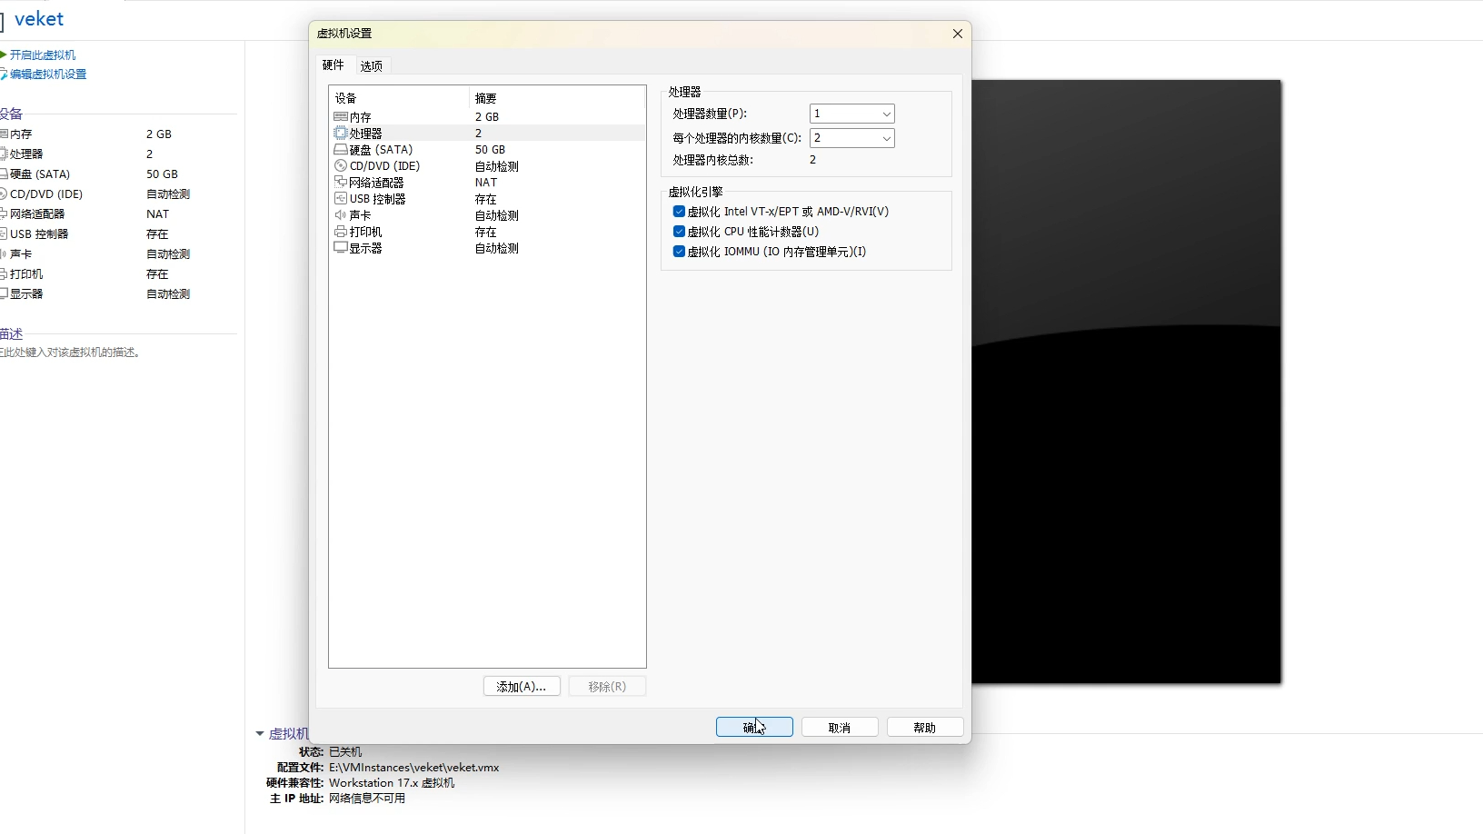
Task: Select the 硬盘 (SATA) row in the dialog list
Action: pyautogui.click(x=487, y=149)
